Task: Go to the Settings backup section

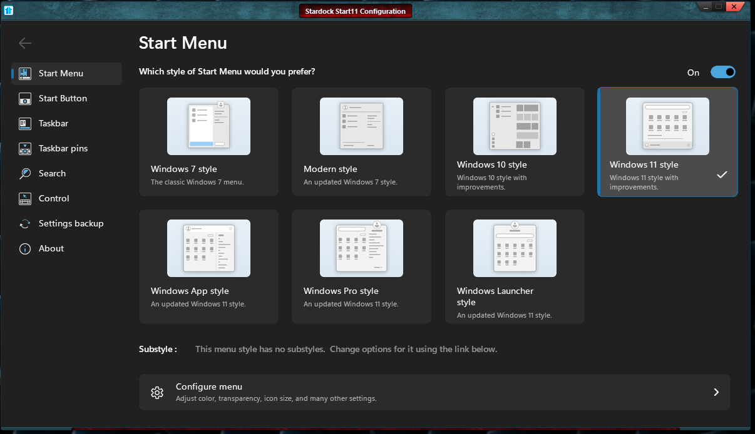Action: 71,224
